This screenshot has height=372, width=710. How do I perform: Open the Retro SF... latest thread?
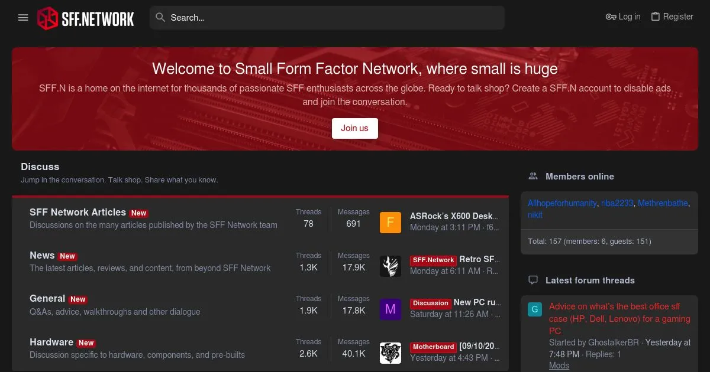[479, 259]
